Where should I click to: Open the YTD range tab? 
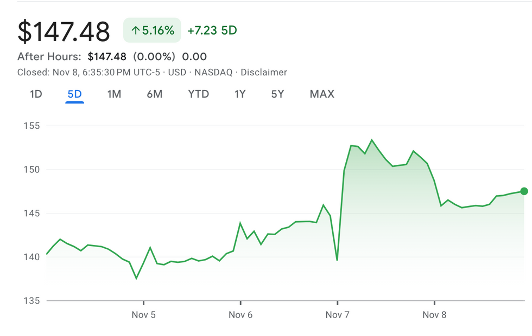point(198,94)
